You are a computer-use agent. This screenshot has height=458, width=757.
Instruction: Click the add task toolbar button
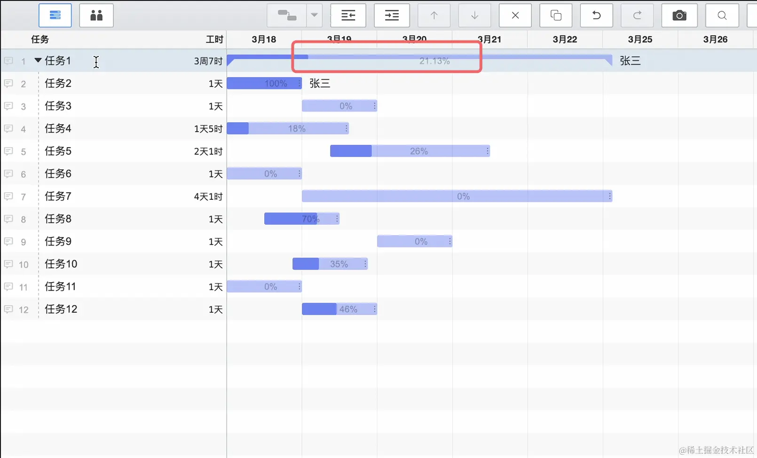287,16
